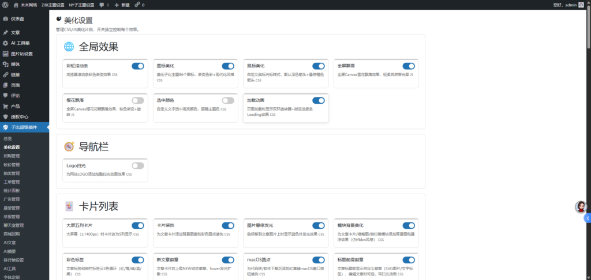Expand the 文章 posts sidebar menu
This screenshot has width=591, height=280.
coord(15,33)
